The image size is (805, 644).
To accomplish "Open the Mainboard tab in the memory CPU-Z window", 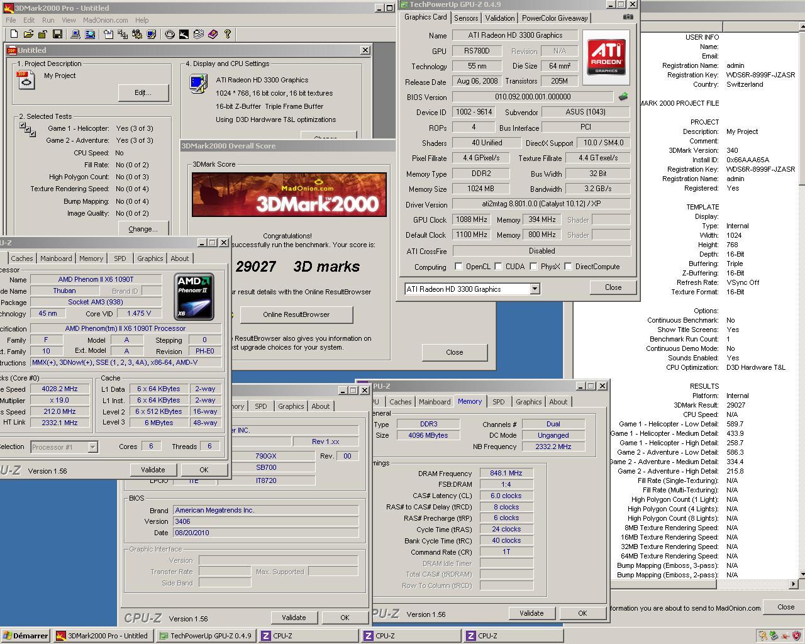I will coord(435,402).
